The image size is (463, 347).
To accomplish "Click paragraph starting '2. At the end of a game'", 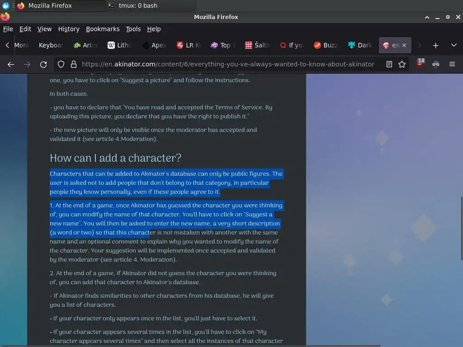I will tap(163, 278).
